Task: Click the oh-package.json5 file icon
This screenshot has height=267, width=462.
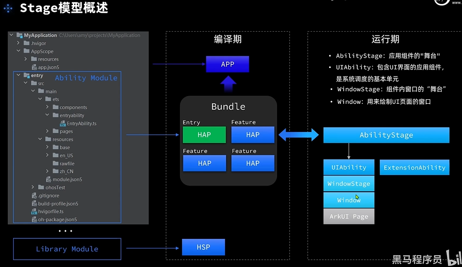Action: [34, 219]
